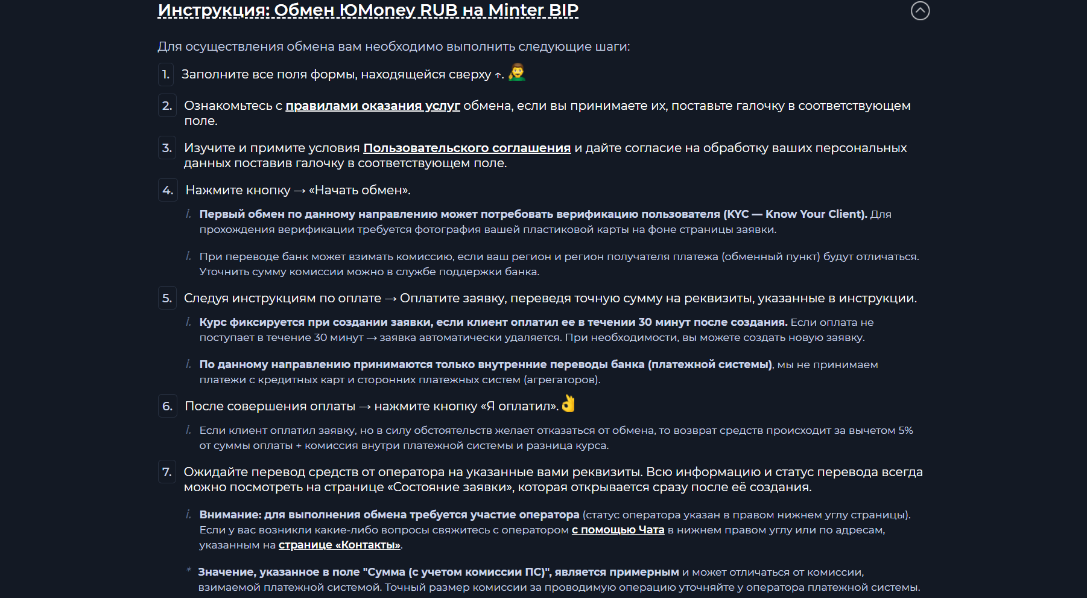1087x598 pixels.
Task: Click the man emoji after step 1
Action: (517, 72)
